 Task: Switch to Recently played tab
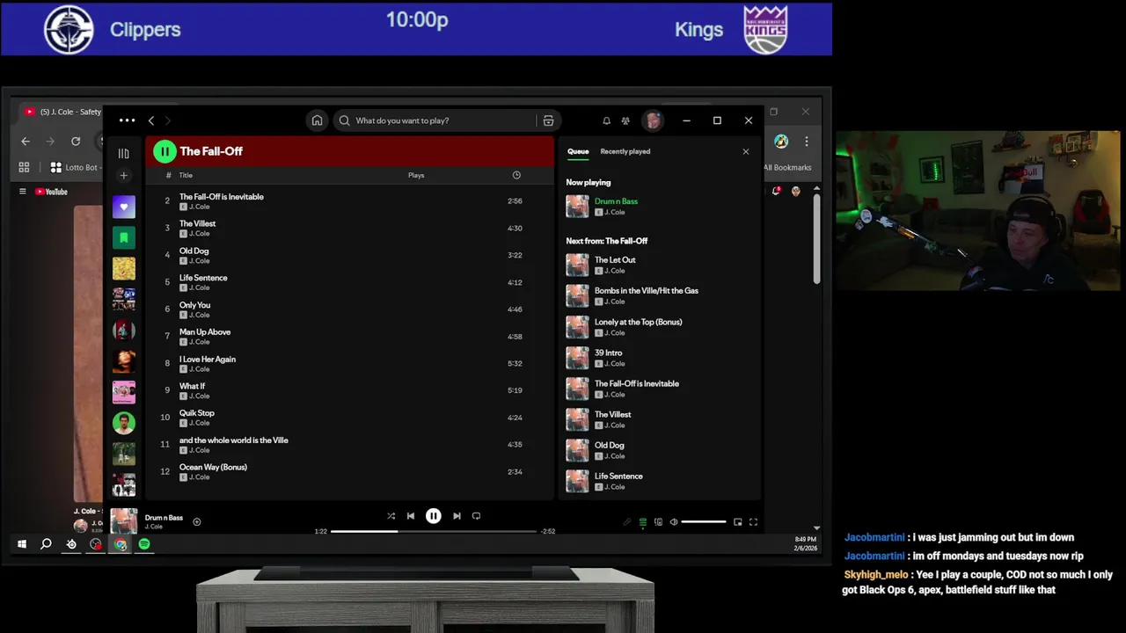pos(625,151)
